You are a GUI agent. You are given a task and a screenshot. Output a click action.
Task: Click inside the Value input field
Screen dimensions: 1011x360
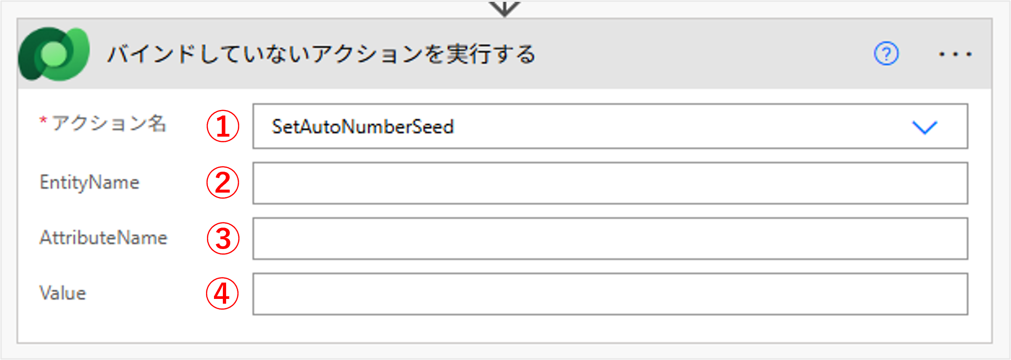[x=610, y=294]
